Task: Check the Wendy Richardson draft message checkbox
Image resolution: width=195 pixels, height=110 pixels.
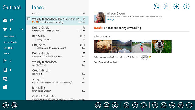Action: point(29,19)
